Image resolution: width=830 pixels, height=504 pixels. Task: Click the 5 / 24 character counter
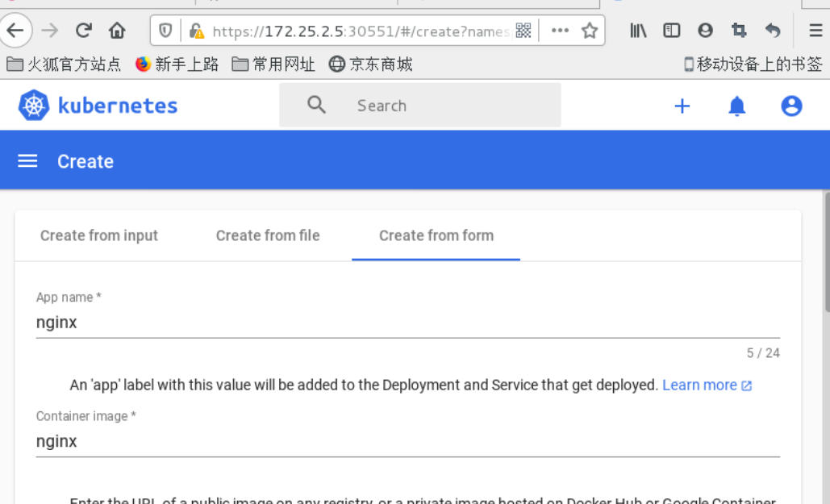763,353
